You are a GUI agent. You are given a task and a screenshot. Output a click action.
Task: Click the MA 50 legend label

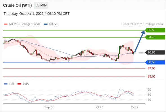53,24
